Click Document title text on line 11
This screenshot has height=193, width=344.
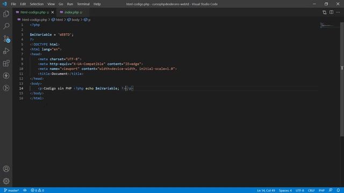point(60,74)
